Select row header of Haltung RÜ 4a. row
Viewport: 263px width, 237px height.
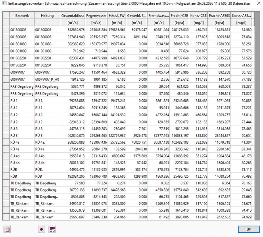6,142
